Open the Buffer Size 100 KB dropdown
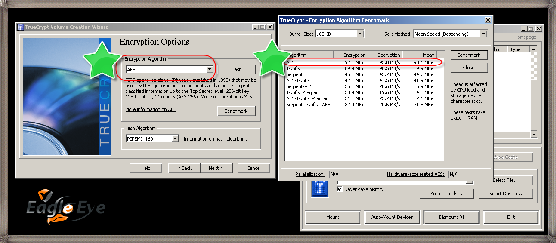Screen dimensions: 556x243 click(x=361, y=34)
